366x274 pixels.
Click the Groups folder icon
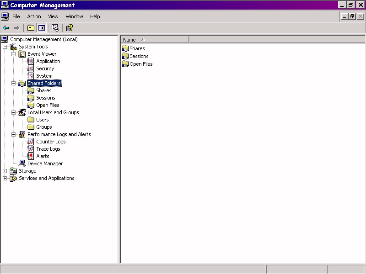31,127
